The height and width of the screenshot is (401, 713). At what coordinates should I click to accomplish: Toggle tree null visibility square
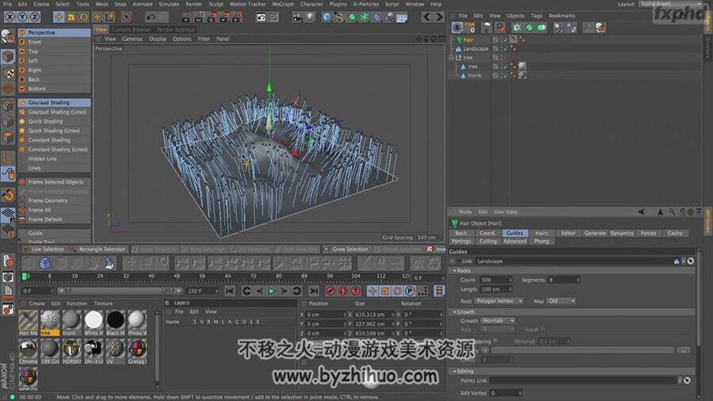[x=496, y=58]
